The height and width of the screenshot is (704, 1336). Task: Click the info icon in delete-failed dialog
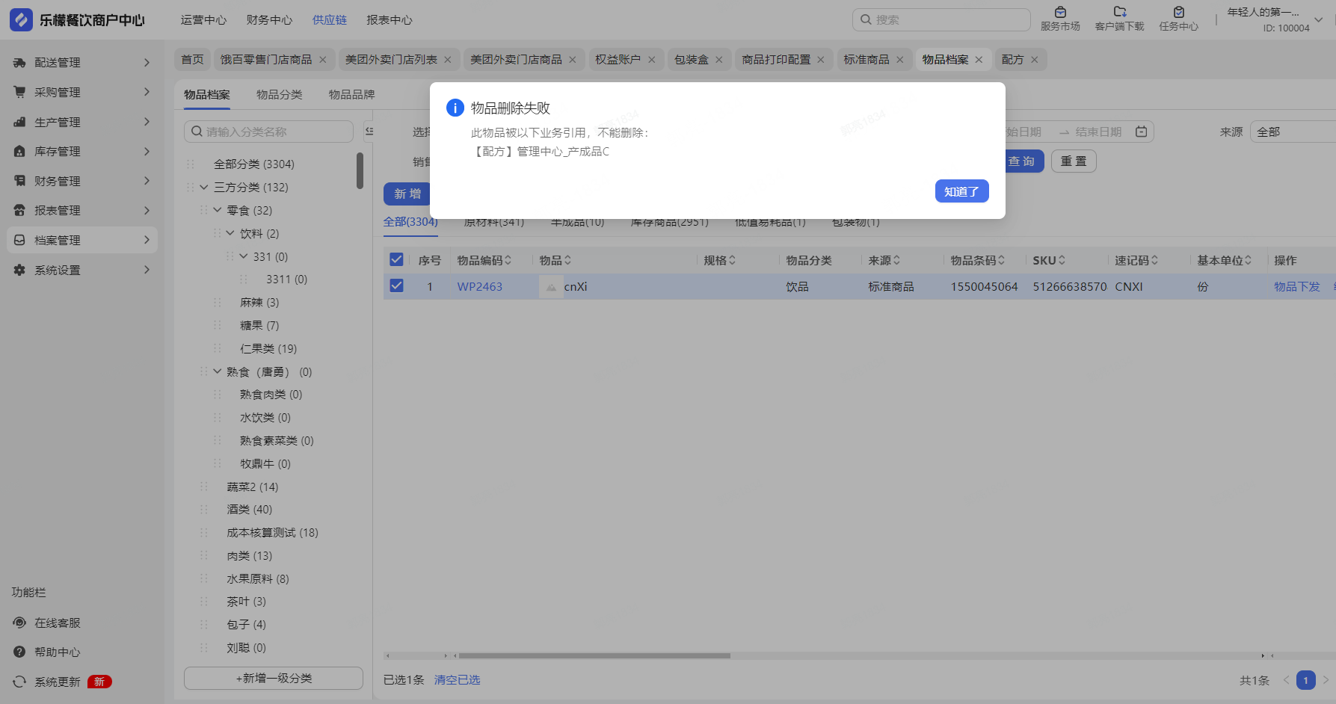pos(455,108)
